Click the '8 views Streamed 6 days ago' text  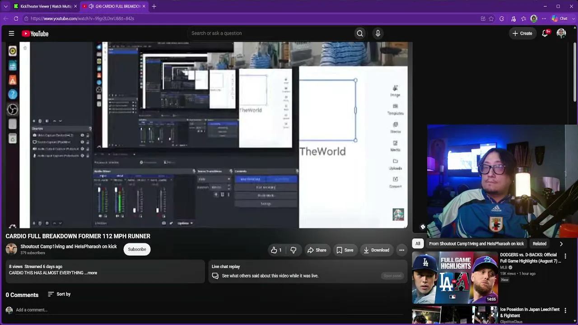point(36,267)
